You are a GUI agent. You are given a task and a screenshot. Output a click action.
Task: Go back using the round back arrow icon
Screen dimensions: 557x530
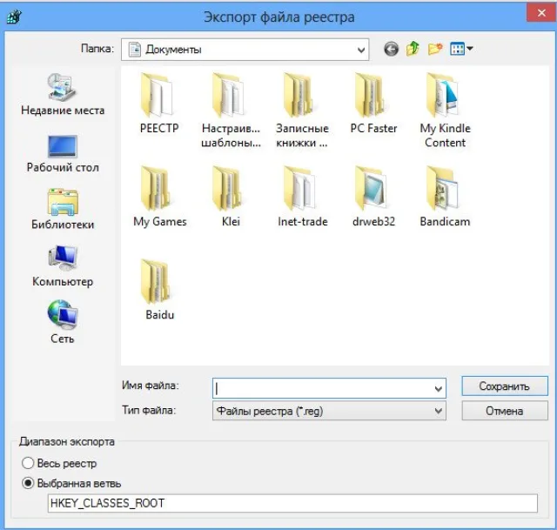(x=391, y=49)
